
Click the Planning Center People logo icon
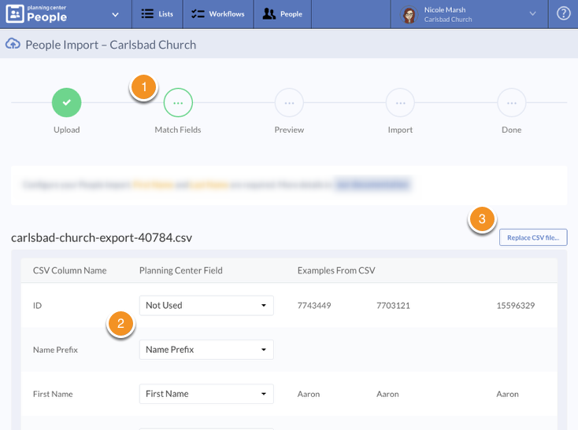[x=15, y=14]
